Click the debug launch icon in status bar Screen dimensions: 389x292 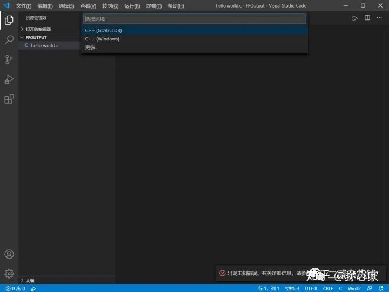click(33, 289)
